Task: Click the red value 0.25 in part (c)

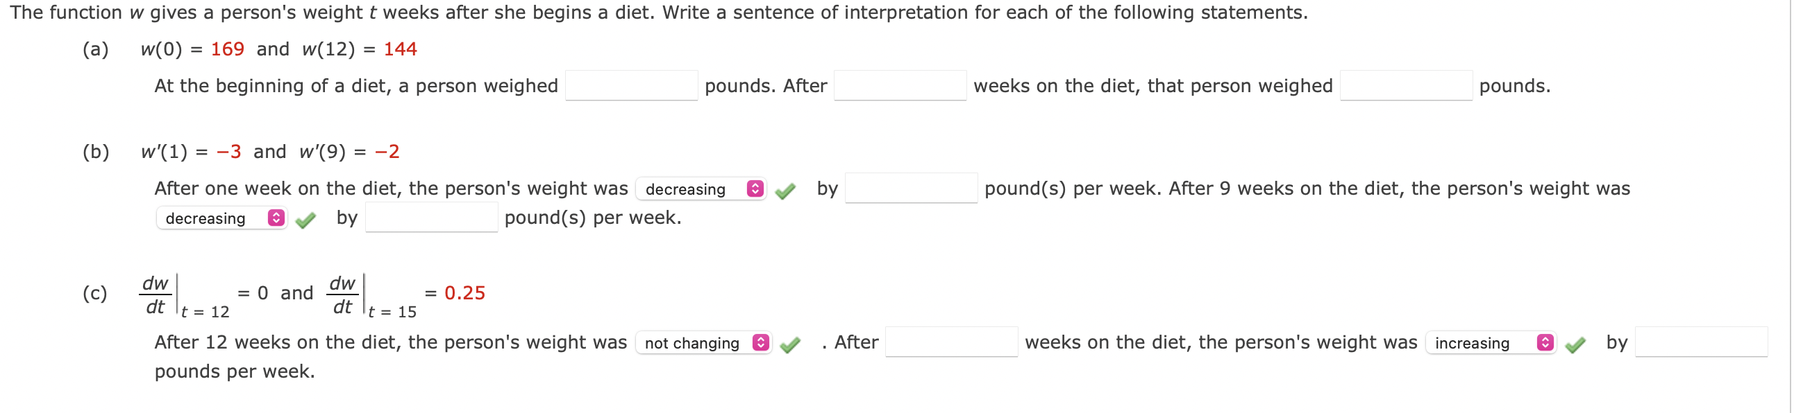Action: (x=464, y=293)
